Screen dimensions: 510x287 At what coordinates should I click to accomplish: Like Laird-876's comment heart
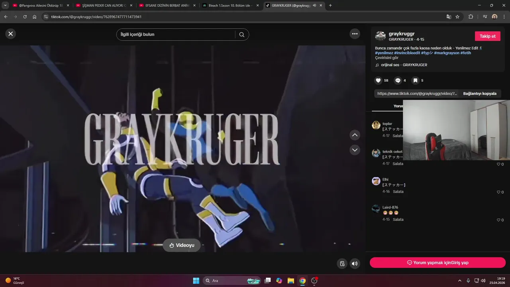point(498,220)
